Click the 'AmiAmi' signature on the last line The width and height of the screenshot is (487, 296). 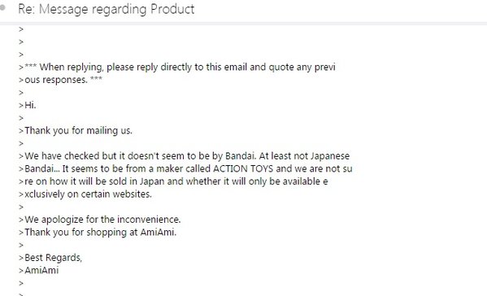pyautogui.click(x=41, y=271)
